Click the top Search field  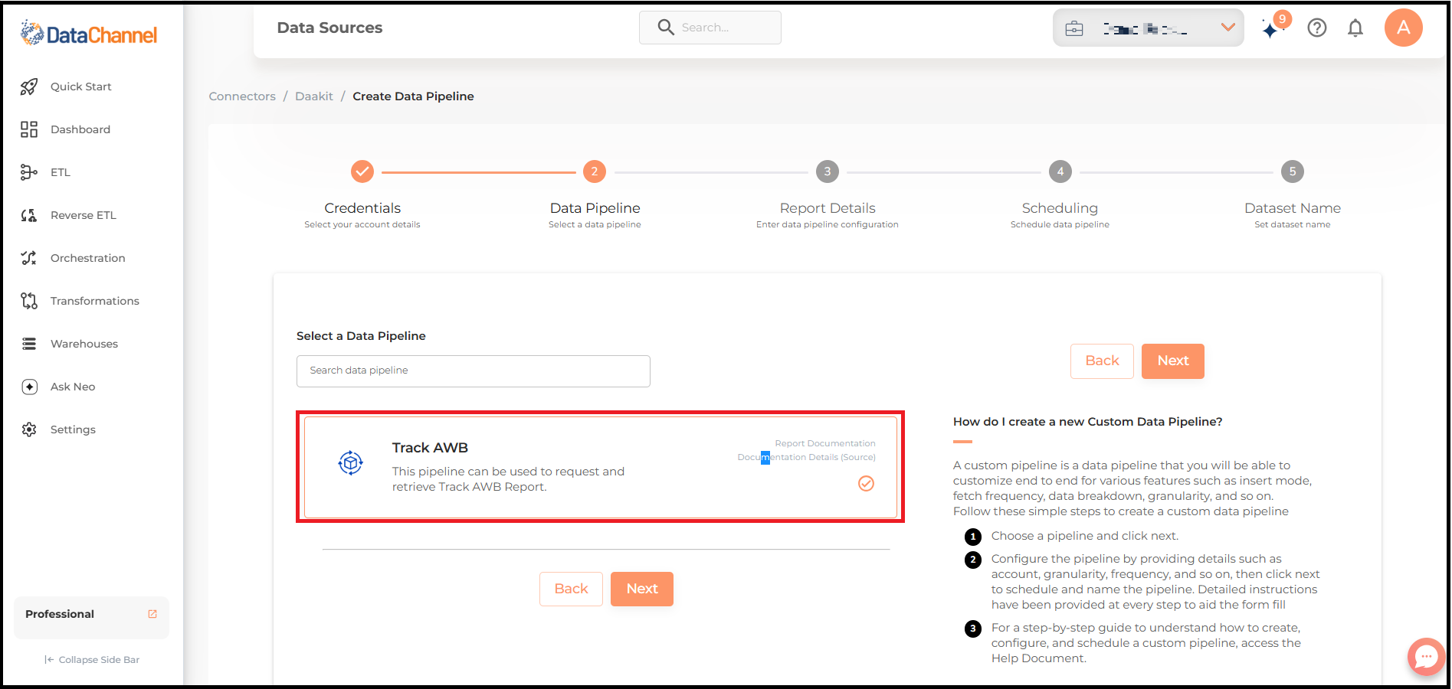[x=710, y=28]
